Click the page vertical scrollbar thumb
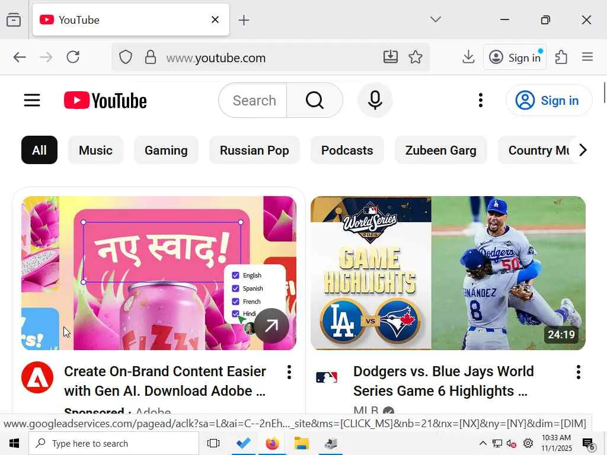Viewport: 607px width, 455px height. 604,93
